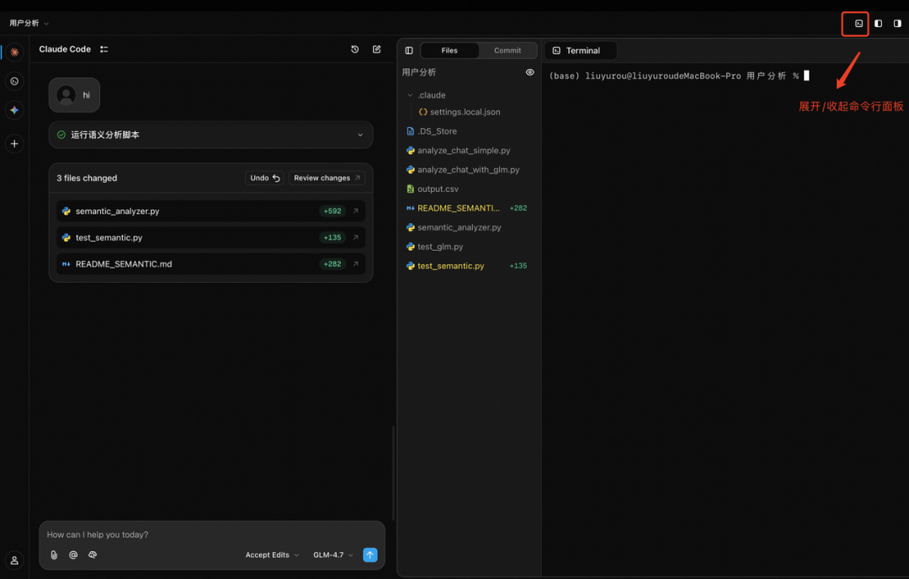
Task: Open external arrow for README_SEMANTIC.md change
Action: tap(355, 263)
